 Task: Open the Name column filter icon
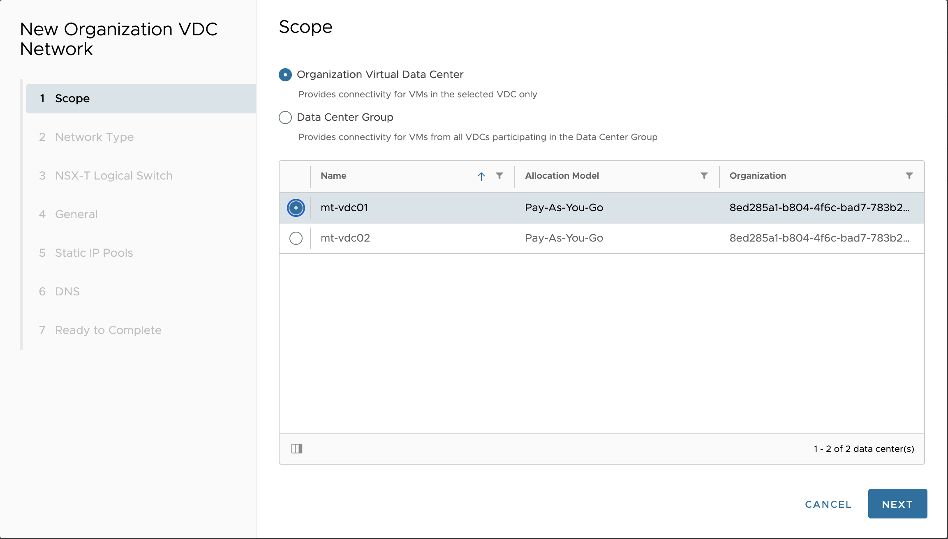click(x=499, y=176)
